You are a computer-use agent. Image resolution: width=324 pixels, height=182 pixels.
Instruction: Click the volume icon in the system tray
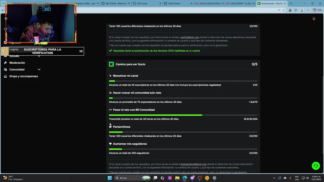[x=307, y=178]
